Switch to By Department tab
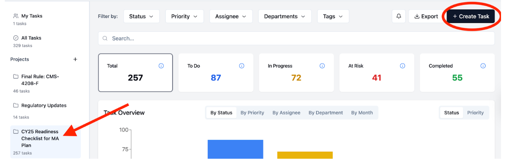This screenshot has height=168, width=505. click(x=326, y=113)
